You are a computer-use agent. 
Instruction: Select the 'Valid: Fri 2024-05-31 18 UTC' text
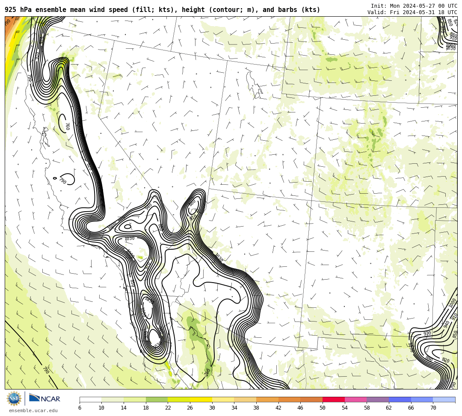coord(412,12)
